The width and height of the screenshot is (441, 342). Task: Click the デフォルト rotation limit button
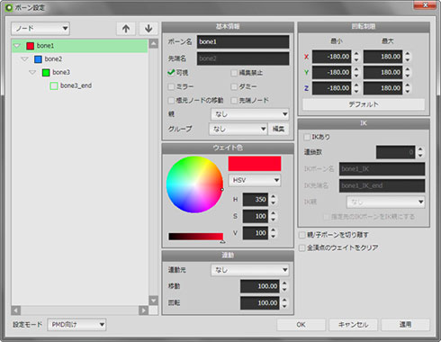coord(364,104)
